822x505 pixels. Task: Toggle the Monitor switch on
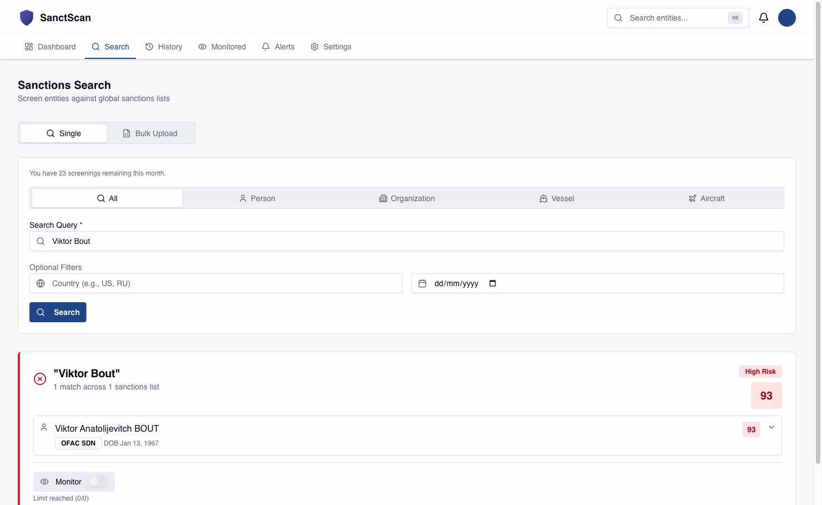(98, 482)
